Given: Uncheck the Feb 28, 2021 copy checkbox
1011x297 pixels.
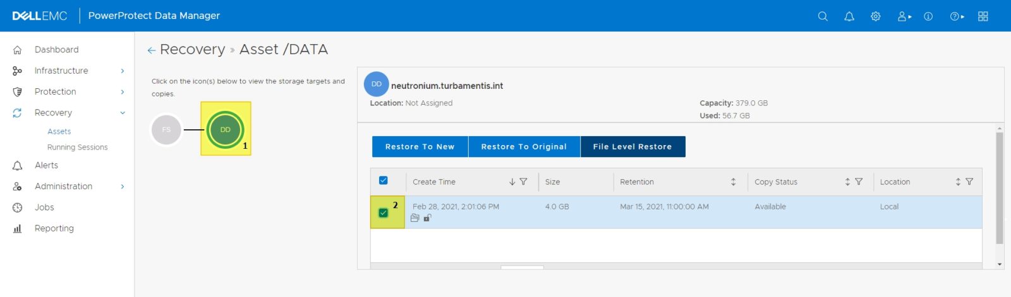Looking at the screenshot, I should click(x=383, y=213).
